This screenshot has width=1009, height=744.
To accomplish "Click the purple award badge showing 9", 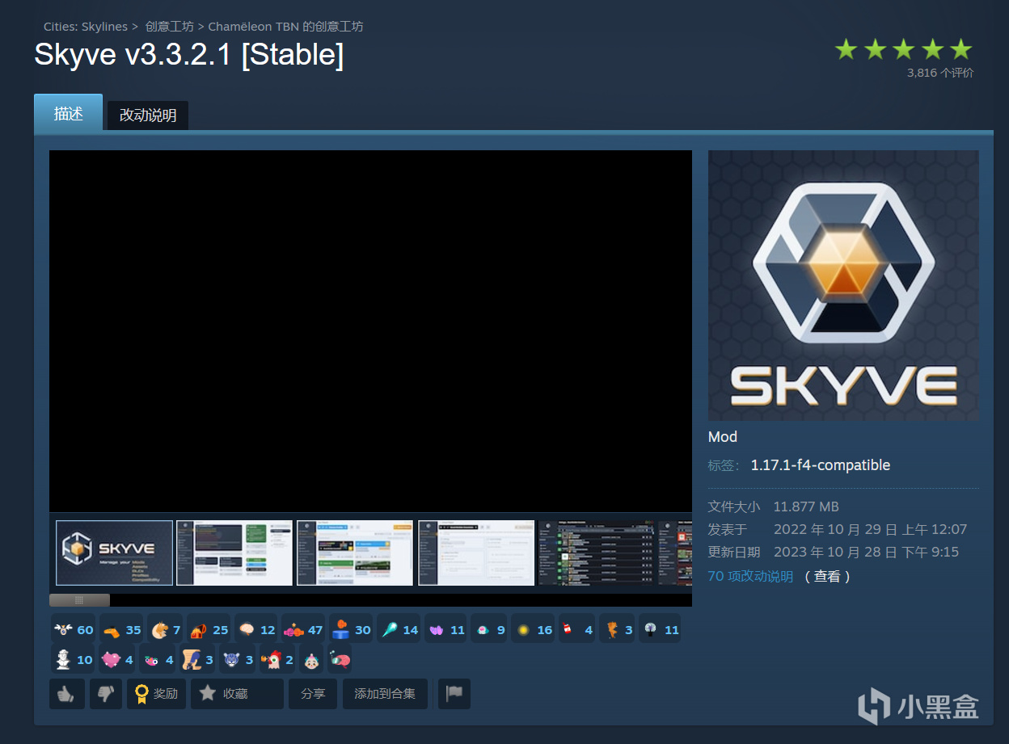I will [489, 629].
